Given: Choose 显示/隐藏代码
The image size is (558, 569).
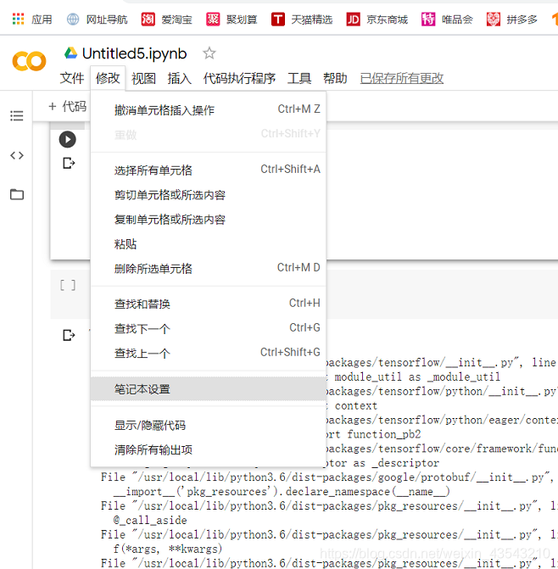Looking at the screenshot, I should point(209,425).
